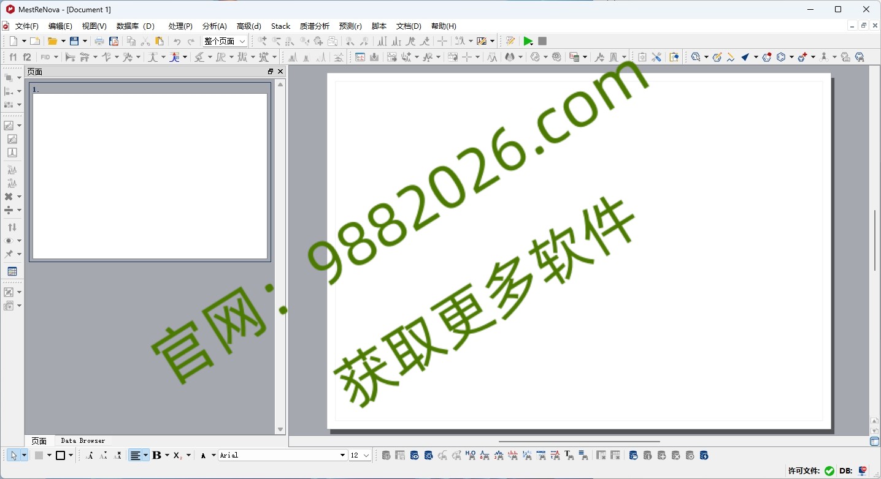Switch to the 页面 tab at panel bottom

click(x=39, y=440)
